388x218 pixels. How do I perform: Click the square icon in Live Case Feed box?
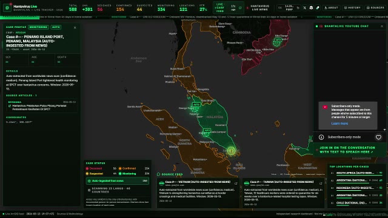pos(240,8)
